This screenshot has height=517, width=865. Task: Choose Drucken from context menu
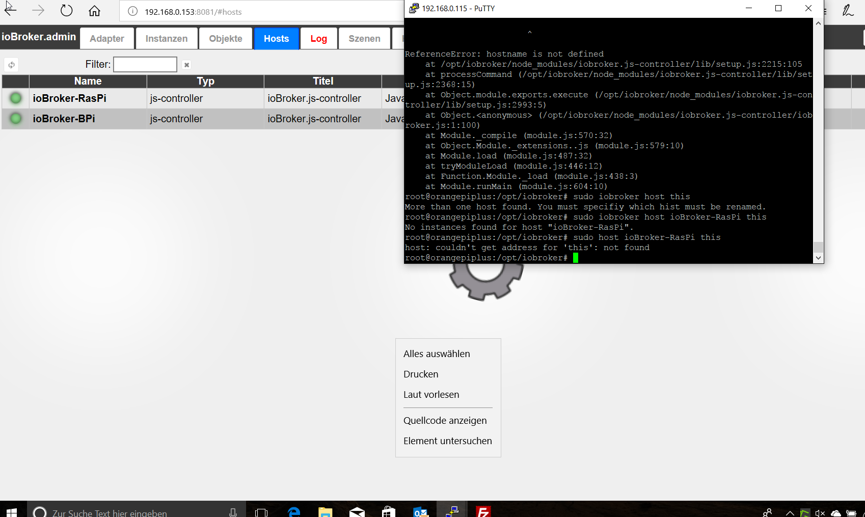coord(448,374)
